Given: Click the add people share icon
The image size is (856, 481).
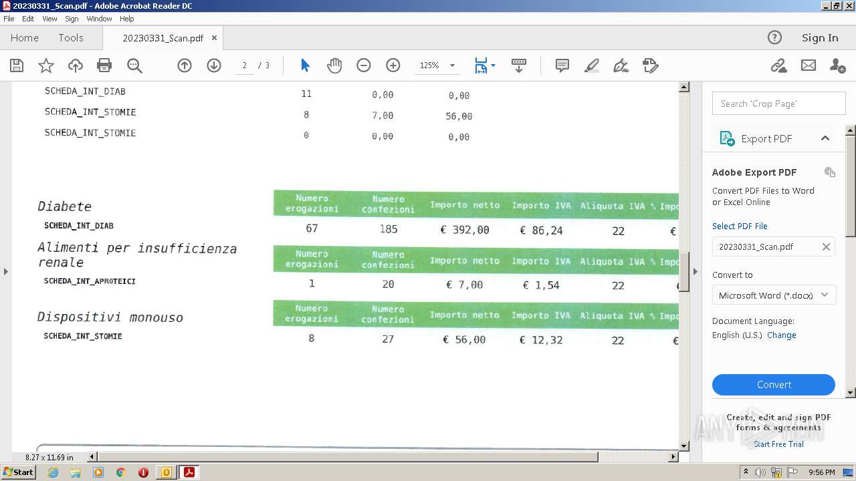Looking at the screenshot, I should click(x=837, y=65).
